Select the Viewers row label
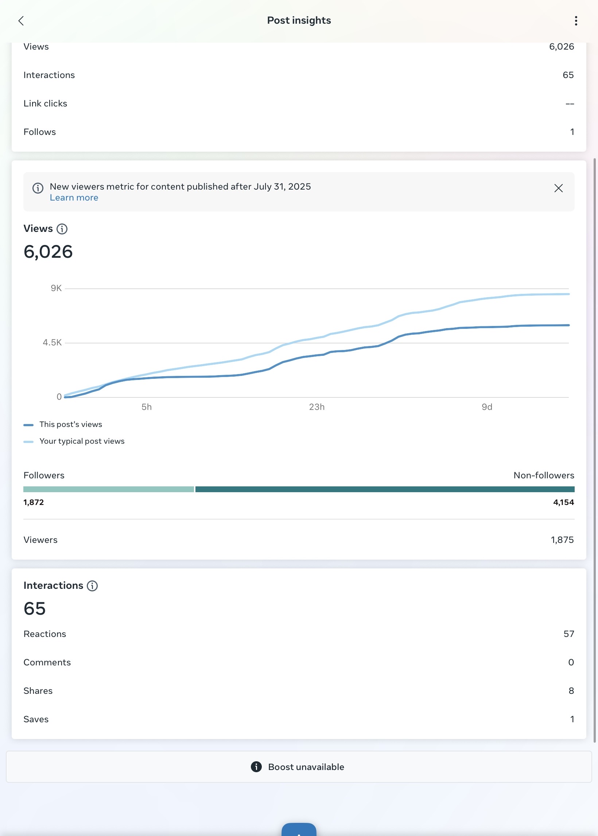Viewport: 598px width, 836px height. tap(40, 540)
